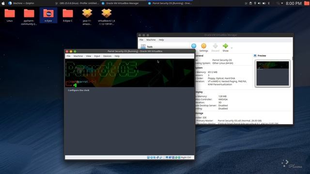
Task: Click the volume icon in system tray
Action: (x=259, y=3)
